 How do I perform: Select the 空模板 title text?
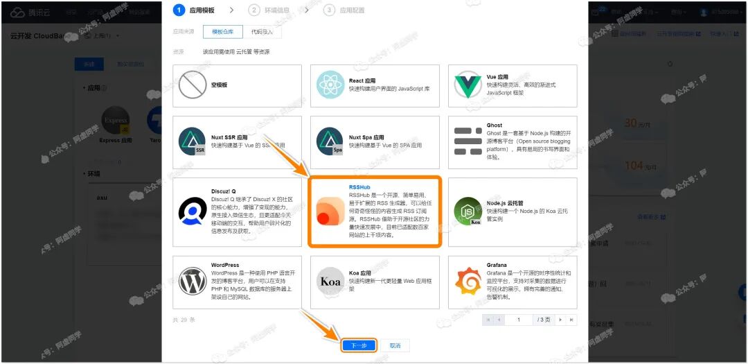pos(219,85)
